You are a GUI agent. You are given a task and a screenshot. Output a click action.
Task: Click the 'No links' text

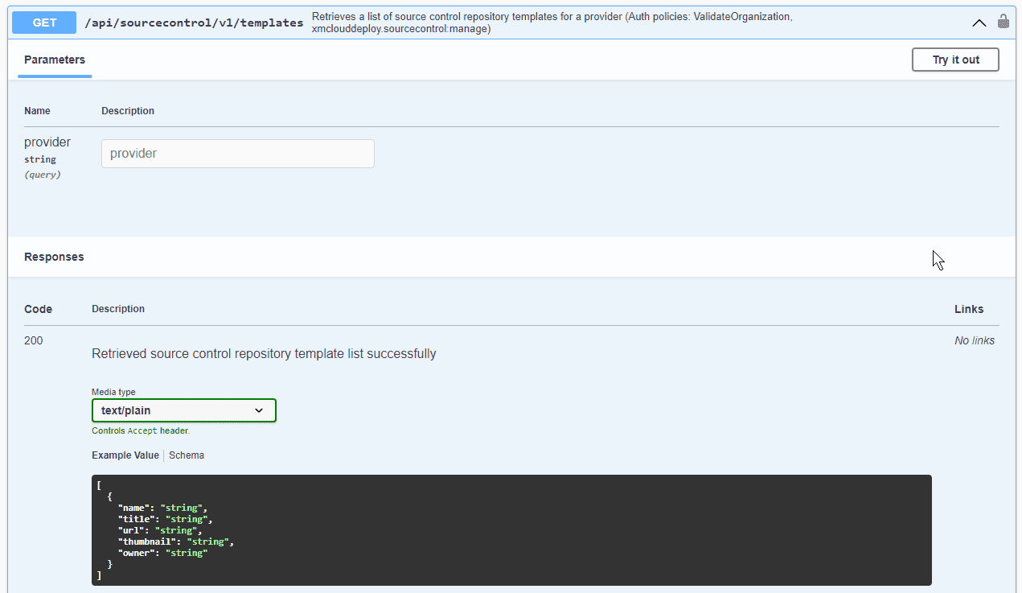tap(974, 340)
